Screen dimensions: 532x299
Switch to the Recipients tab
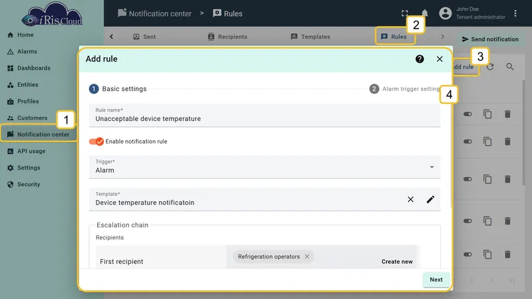[227, 37]
